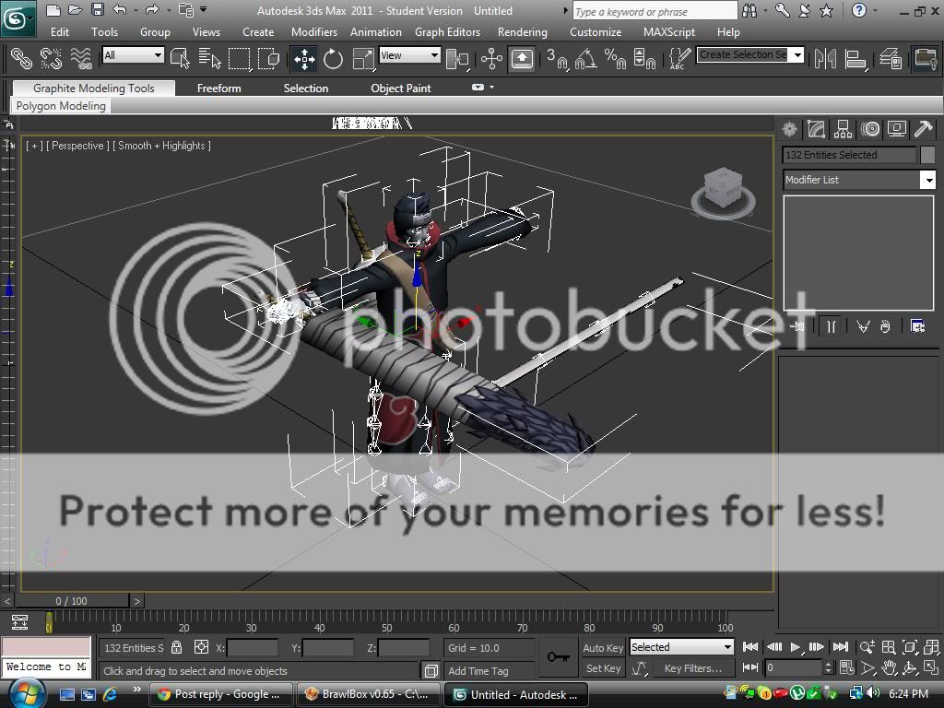Toggle Absolute/Offset transform type-in mode

coord(201,647)
